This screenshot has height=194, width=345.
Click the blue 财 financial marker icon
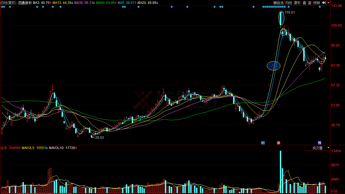point(263,143)
